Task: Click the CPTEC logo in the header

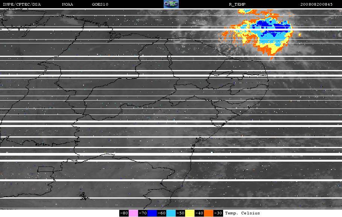Action: point(171,4)
